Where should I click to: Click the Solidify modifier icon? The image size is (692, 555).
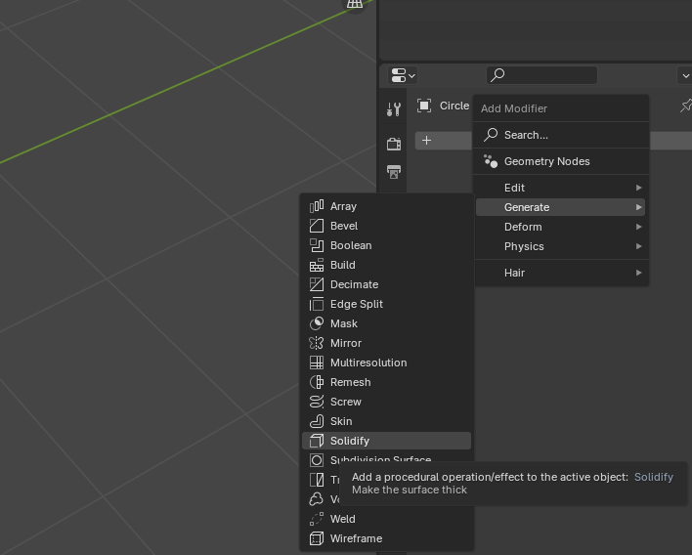tap(317, 441)
